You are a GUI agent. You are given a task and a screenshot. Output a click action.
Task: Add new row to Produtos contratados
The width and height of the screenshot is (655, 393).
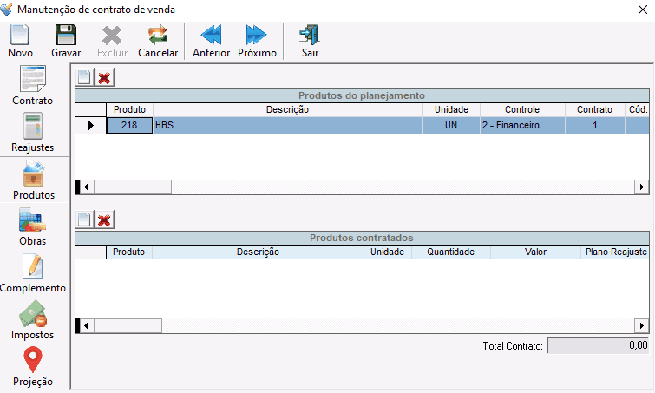pos(84,219)
